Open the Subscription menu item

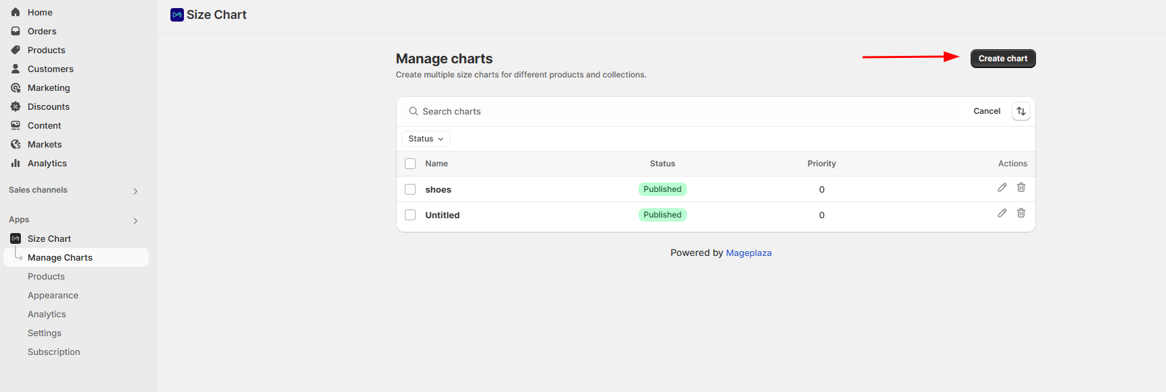point(54,352)
